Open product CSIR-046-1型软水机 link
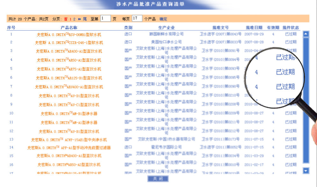317x187 pixels. (69, 42)
